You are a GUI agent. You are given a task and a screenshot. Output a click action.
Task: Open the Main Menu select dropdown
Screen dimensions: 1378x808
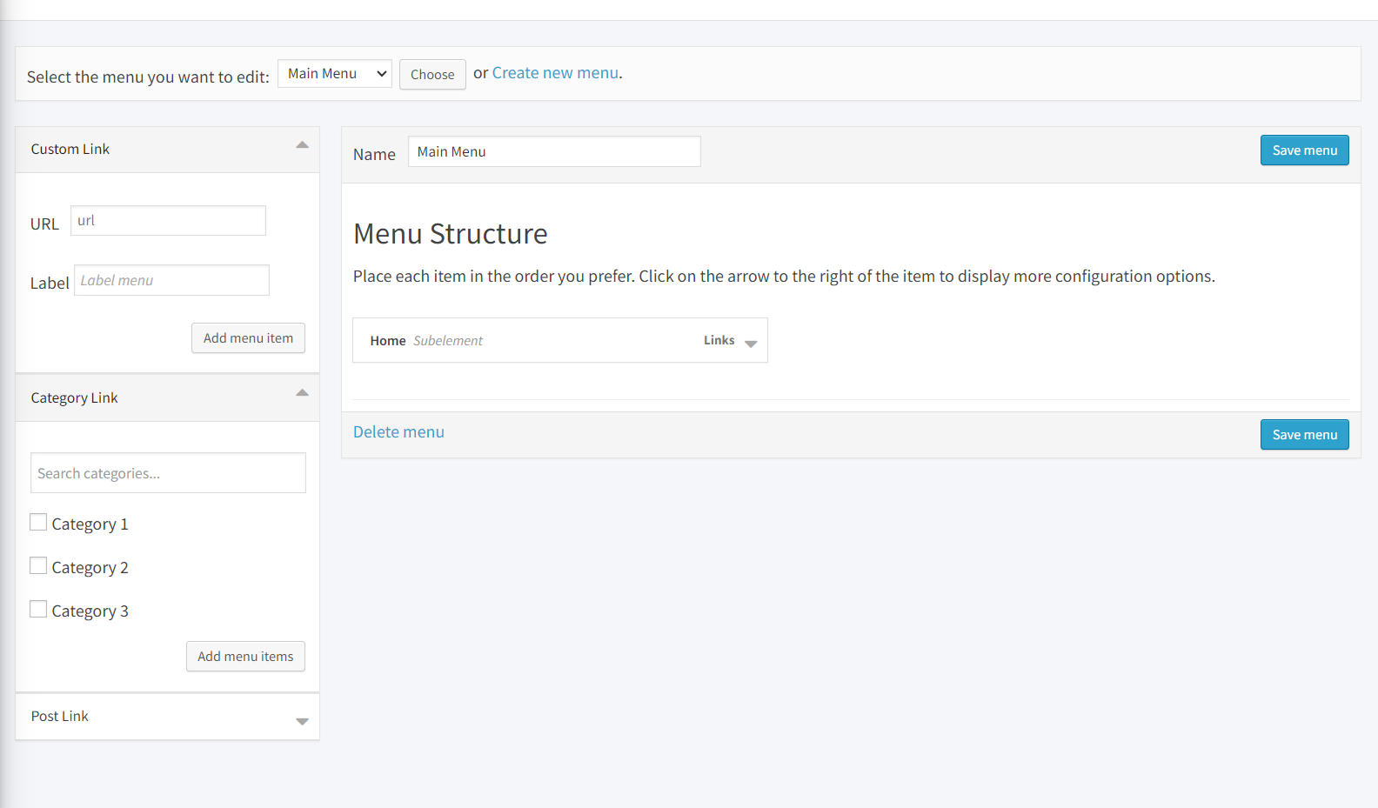pos(335,74)
